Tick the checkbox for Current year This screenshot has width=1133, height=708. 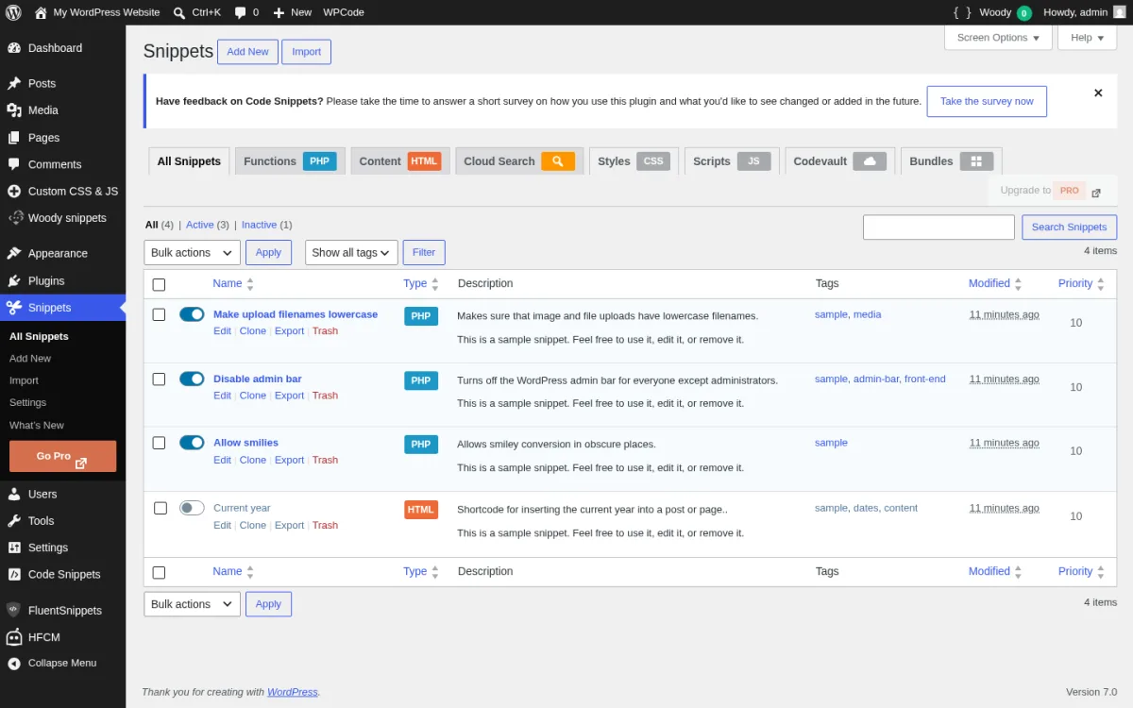click(x=160, y=508)
